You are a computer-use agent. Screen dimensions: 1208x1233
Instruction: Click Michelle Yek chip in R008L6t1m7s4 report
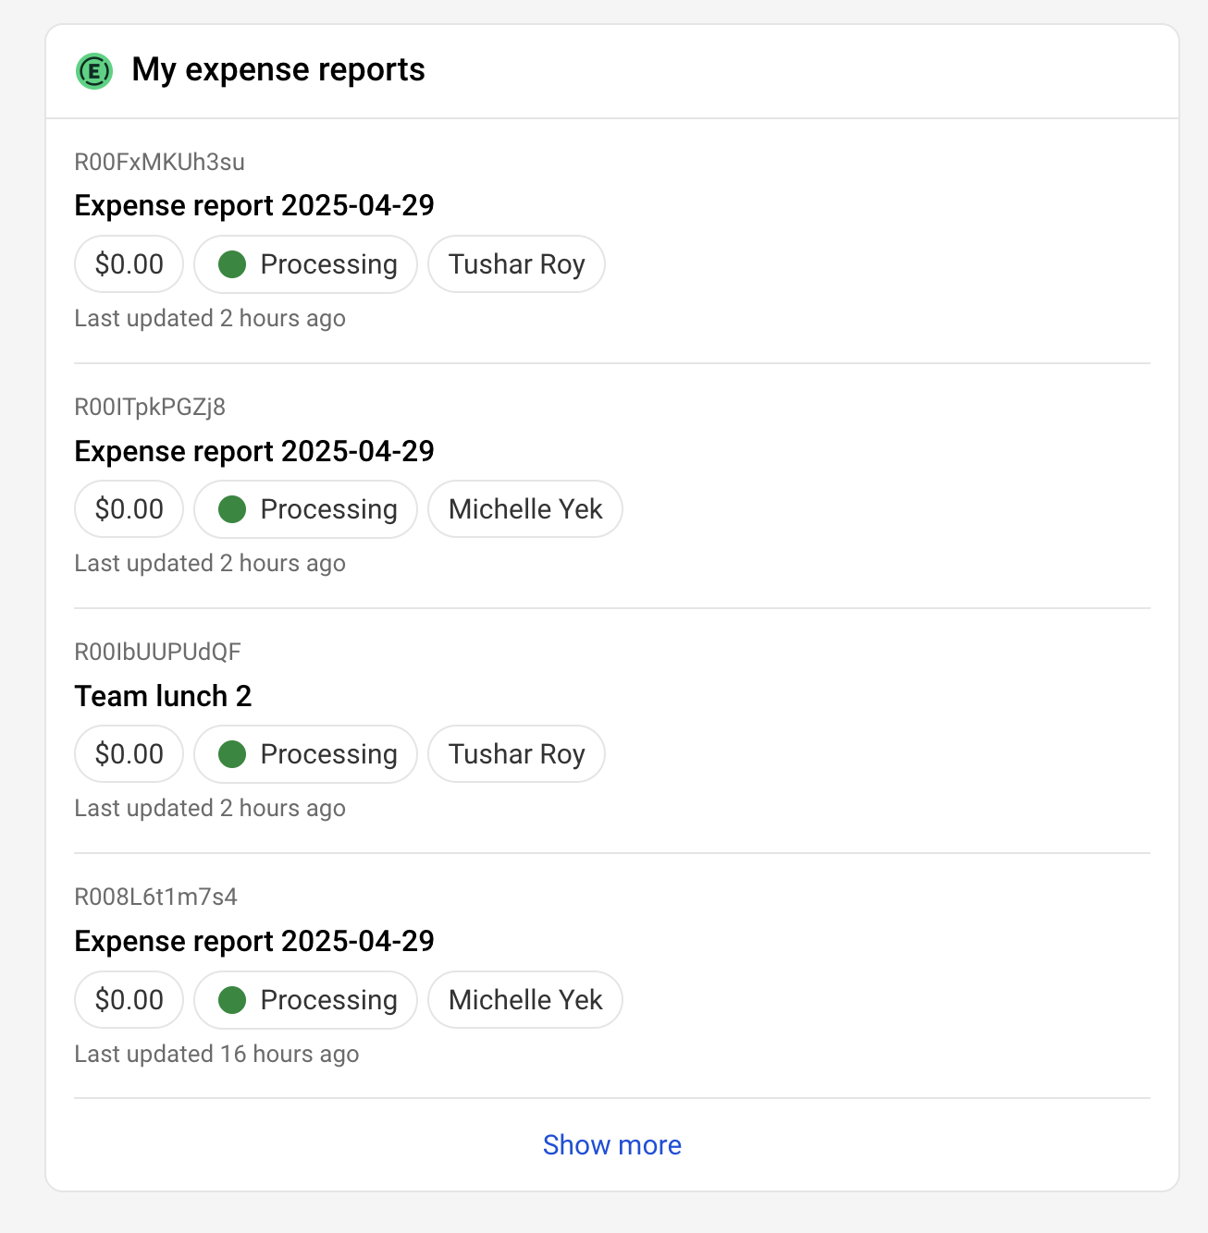pos(524,1000)
